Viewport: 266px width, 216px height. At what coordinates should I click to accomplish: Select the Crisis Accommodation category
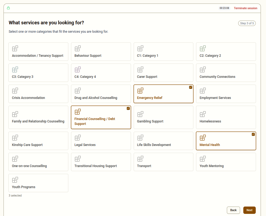(x=38, y=94)
